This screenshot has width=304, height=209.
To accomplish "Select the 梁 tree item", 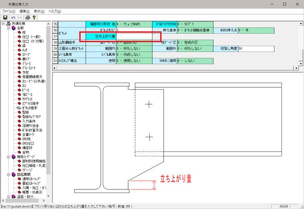I will (24, 46).
